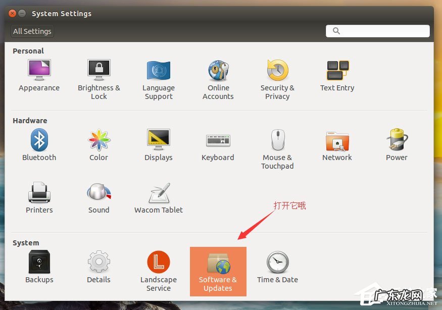
Task: Open Sound settings
Action: pyautogui.click(x=99, y=197)
